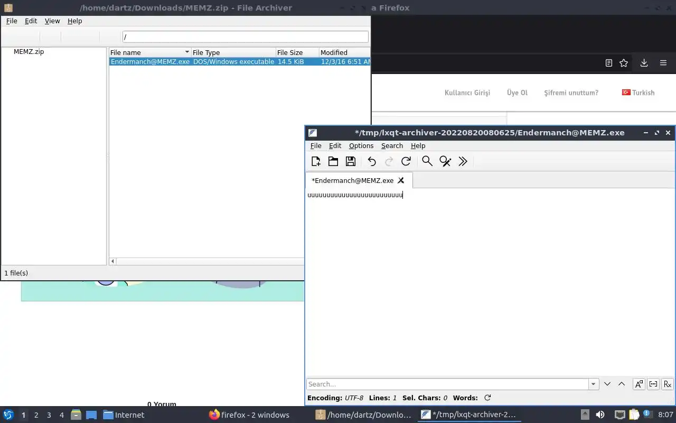This screenshot has width=676, height=423.
Task: Click the Lines: 1 status text
Action: [383, 398]
